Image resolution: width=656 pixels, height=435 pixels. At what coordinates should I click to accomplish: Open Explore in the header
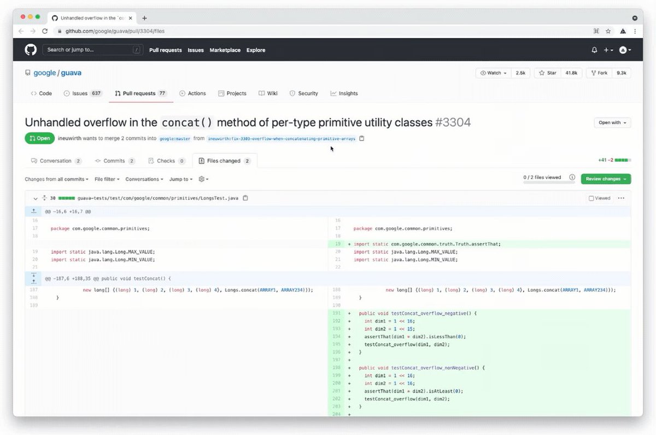[255, 50]
